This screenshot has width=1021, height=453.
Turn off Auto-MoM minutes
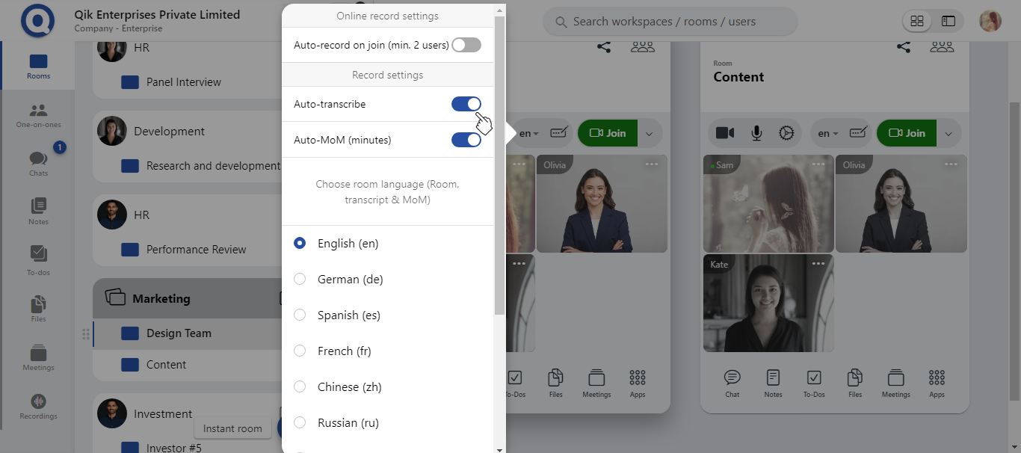click(466, 140)
